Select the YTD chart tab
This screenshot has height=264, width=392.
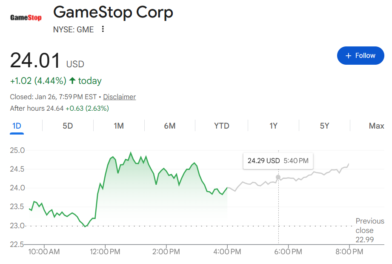[x=221, y=126]
